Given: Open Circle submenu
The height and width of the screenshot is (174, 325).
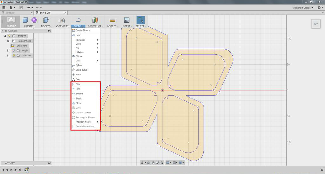Looking at the screenshot, I should pos(86,44).
